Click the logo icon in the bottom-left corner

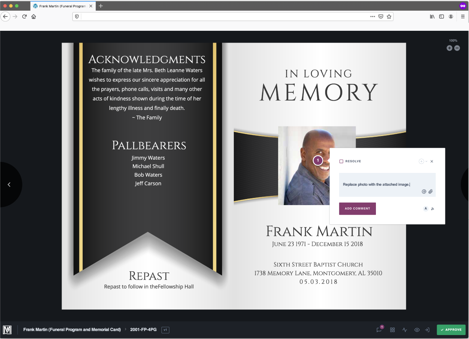coord(7,330)
